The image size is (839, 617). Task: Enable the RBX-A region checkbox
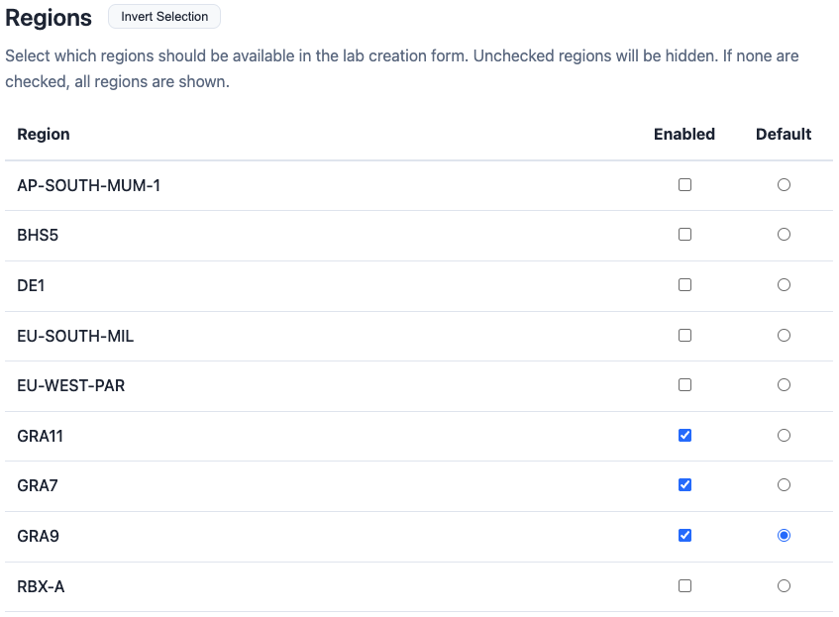[684, 586]
